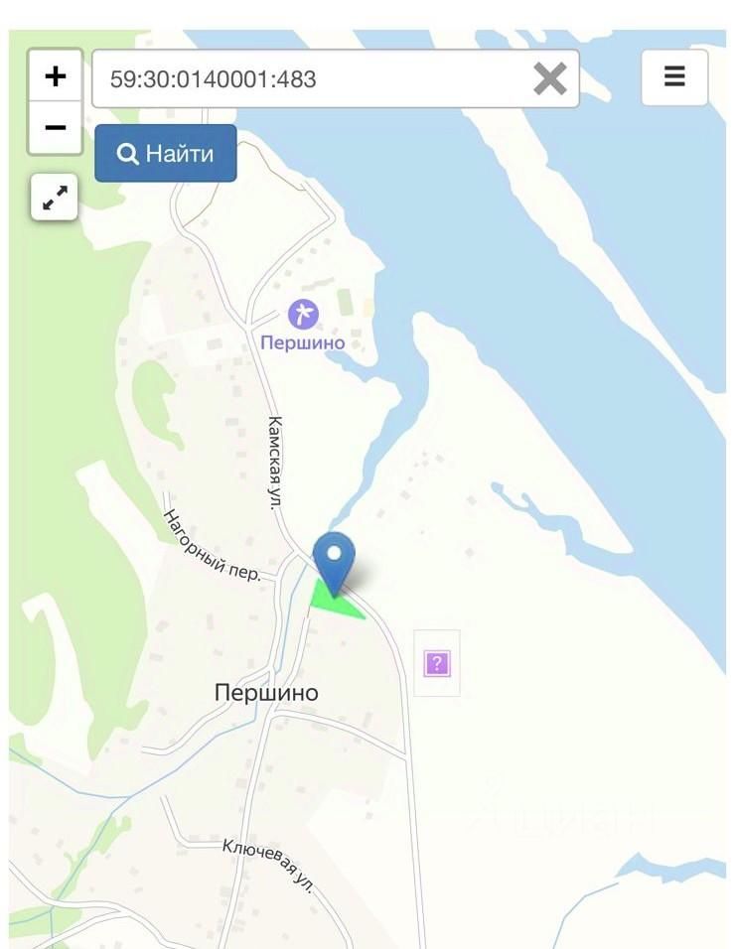Click the Нагорный пер. street label
735x949 pixels.
tap(212, 547)
